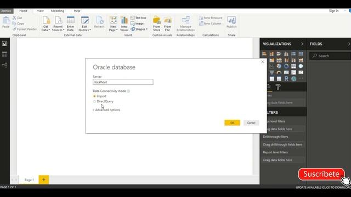Click Cut in Clipboard group
The height and width of the screenshot is (197, 351).
click(17, 18)
